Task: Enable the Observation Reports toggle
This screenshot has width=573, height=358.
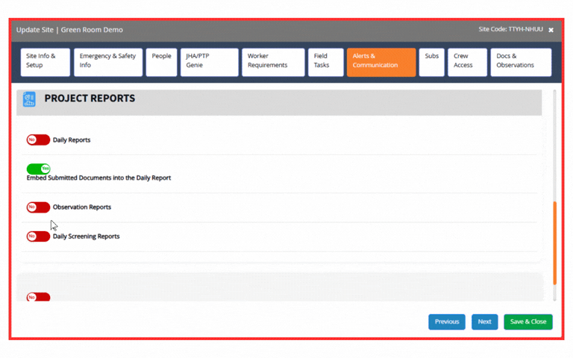Action: 38,207
